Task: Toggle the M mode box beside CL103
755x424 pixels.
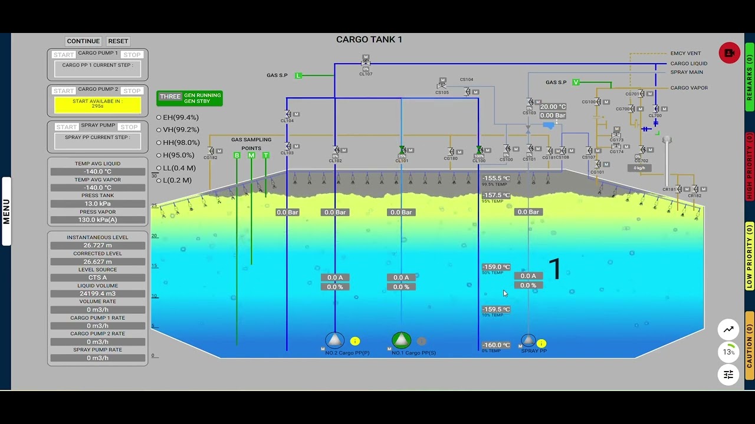Action: [296, 146]
